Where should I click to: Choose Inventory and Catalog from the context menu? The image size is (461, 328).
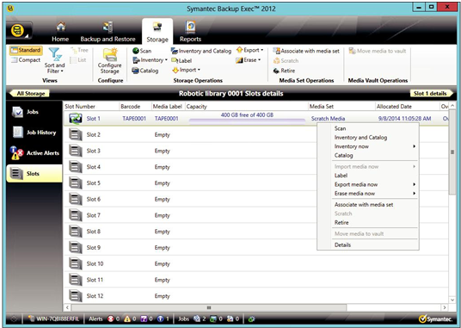coord(368,138)
